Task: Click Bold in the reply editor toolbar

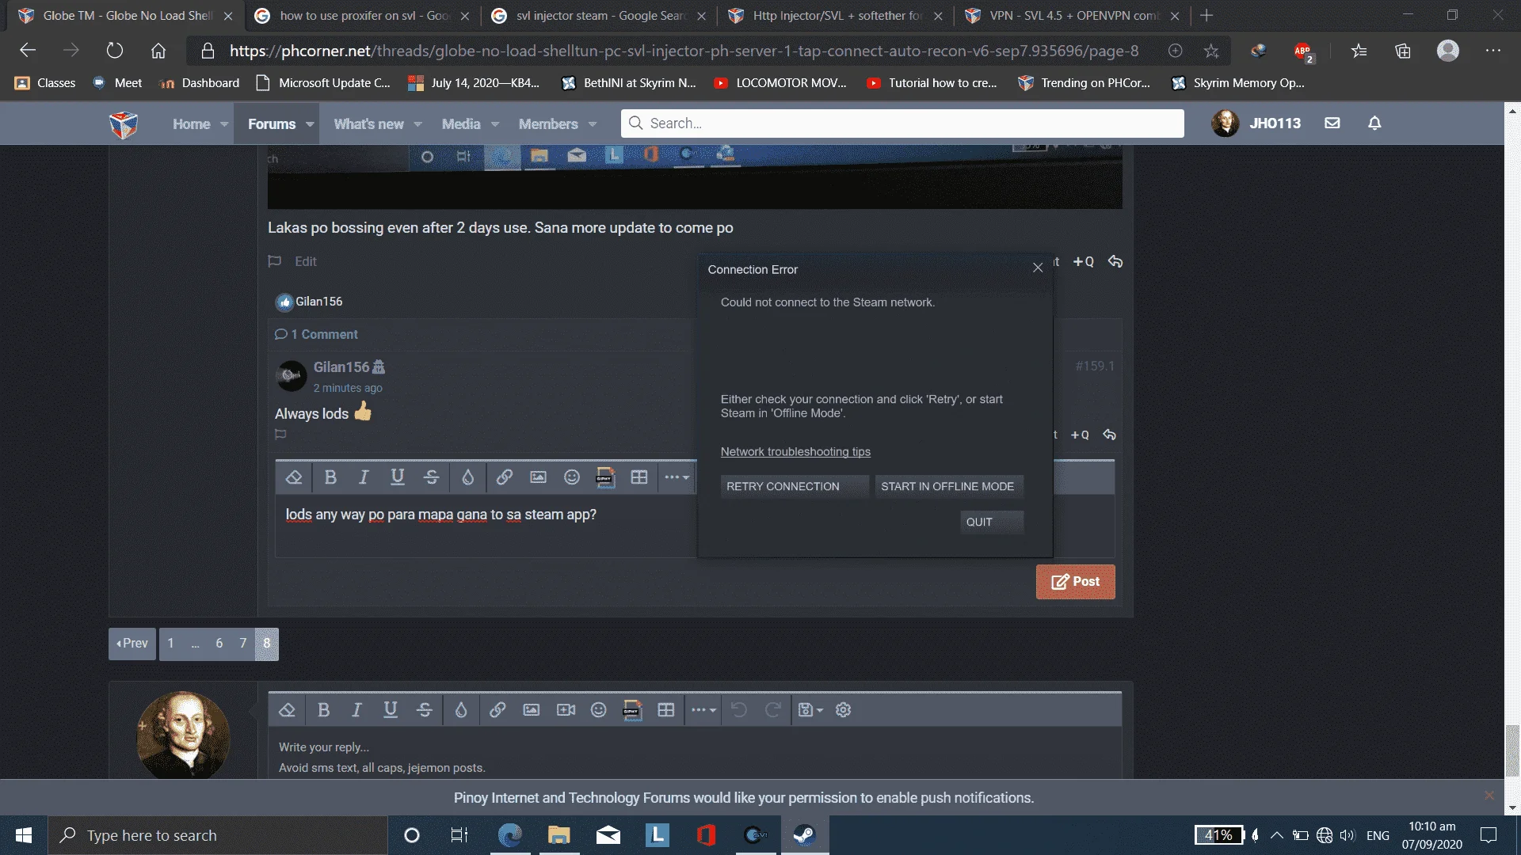Action: [x=323, y=710]
